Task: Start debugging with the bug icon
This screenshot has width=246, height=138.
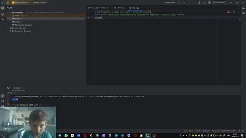Action: click(184, 3)
